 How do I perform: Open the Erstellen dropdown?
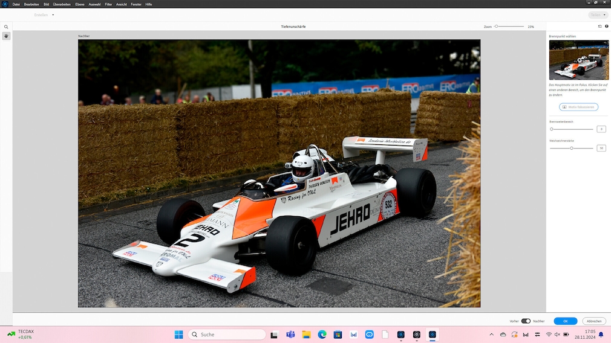tap(44, 14)
